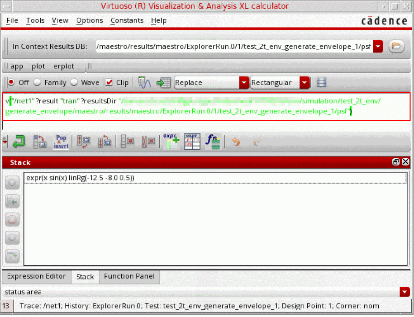Click the In Context Results DB path field
414x317 pixels.
pos(234,47)
